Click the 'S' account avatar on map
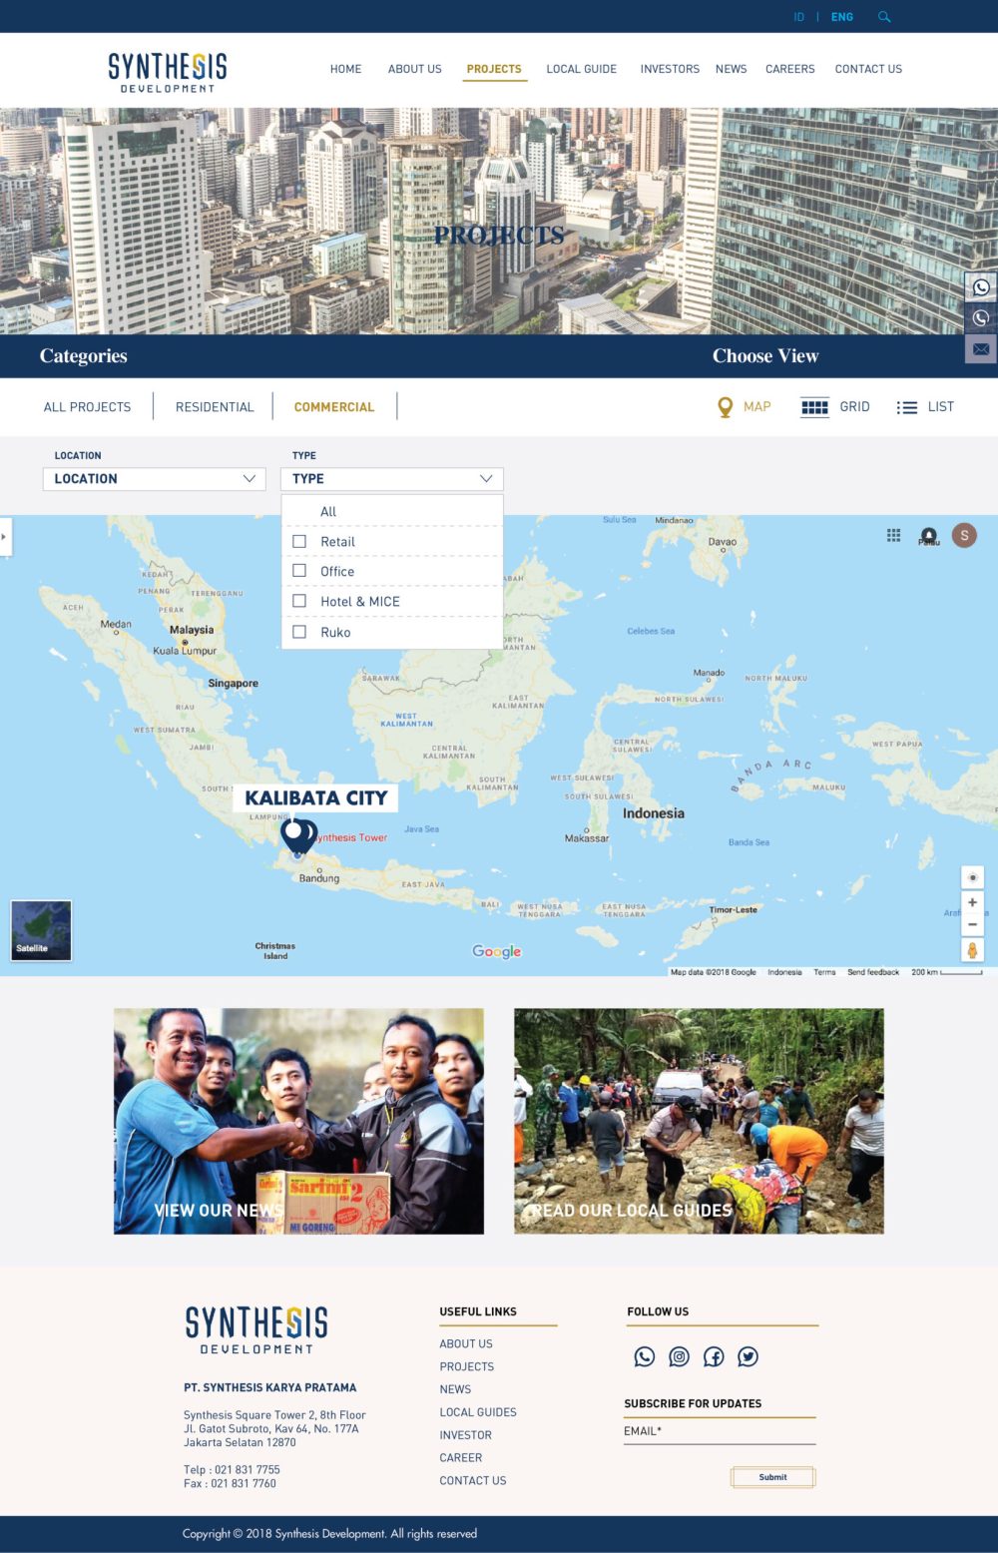998x1553 pixels. click(x=964, y=536)
